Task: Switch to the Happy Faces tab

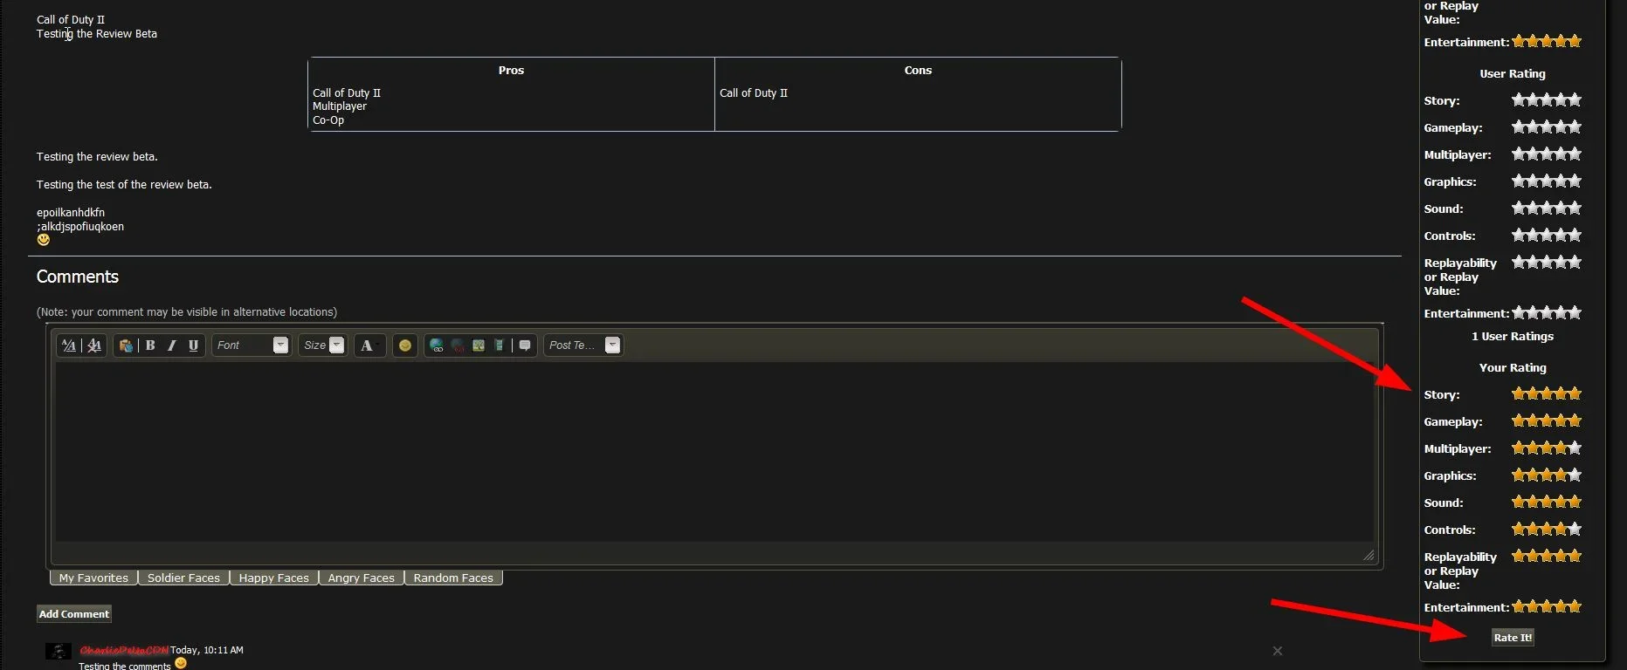Action: [274, 578]
